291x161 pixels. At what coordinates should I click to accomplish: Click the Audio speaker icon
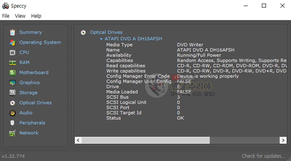pos(12,113)
